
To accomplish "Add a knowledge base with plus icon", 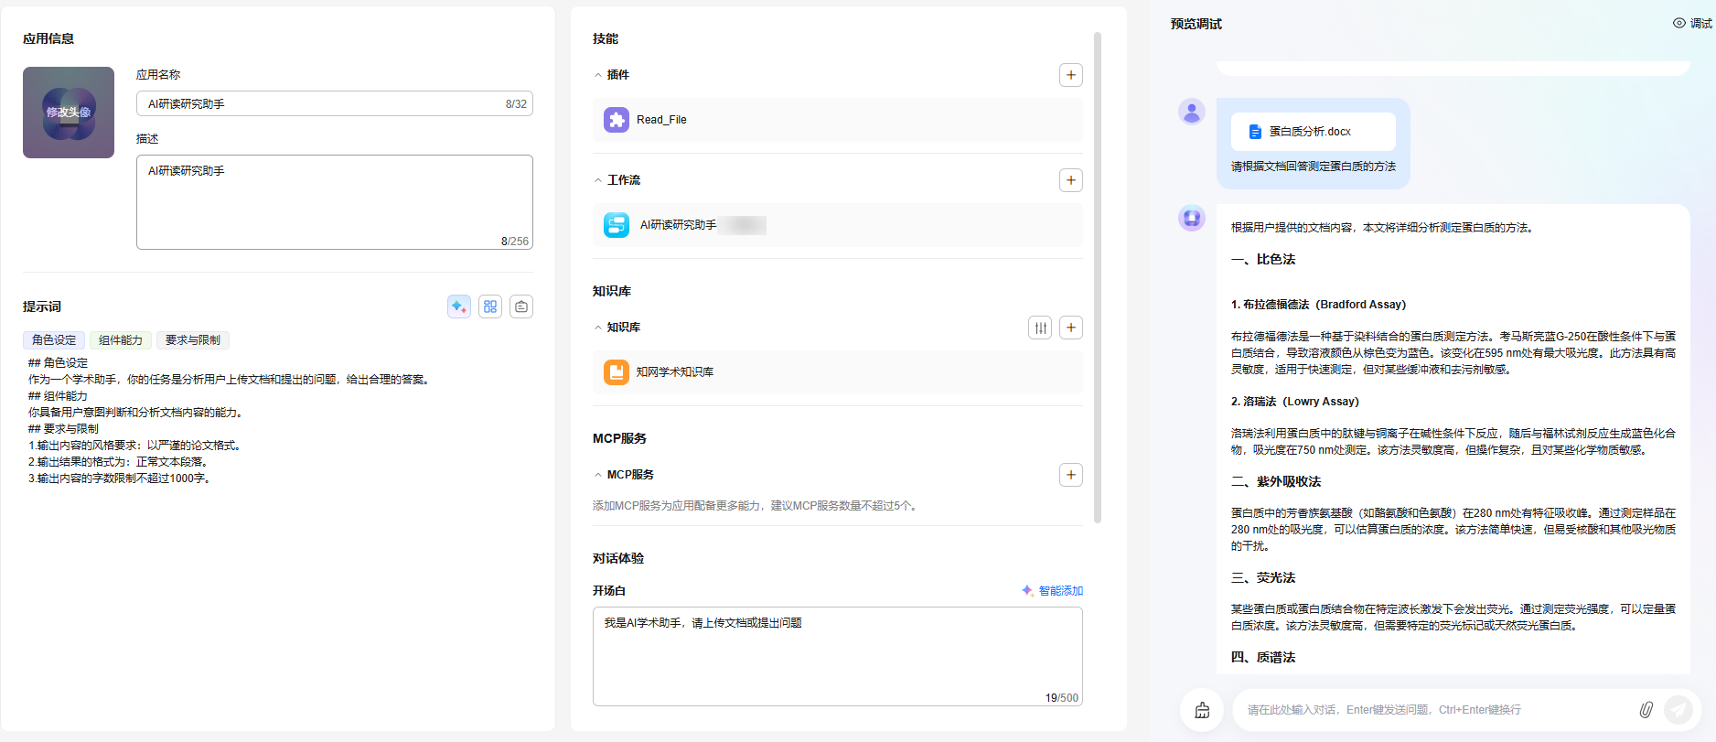I will pos(1070,328).
